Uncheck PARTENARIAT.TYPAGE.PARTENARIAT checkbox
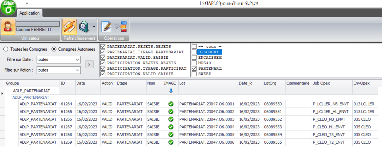 pyautogui.click(x=103, y=52)
